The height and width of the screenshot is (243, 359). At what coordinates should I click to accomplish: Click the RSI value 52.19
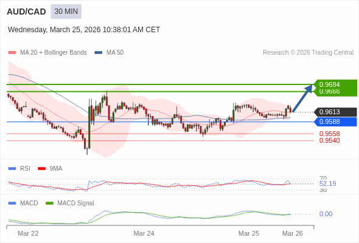coord(327,183)
